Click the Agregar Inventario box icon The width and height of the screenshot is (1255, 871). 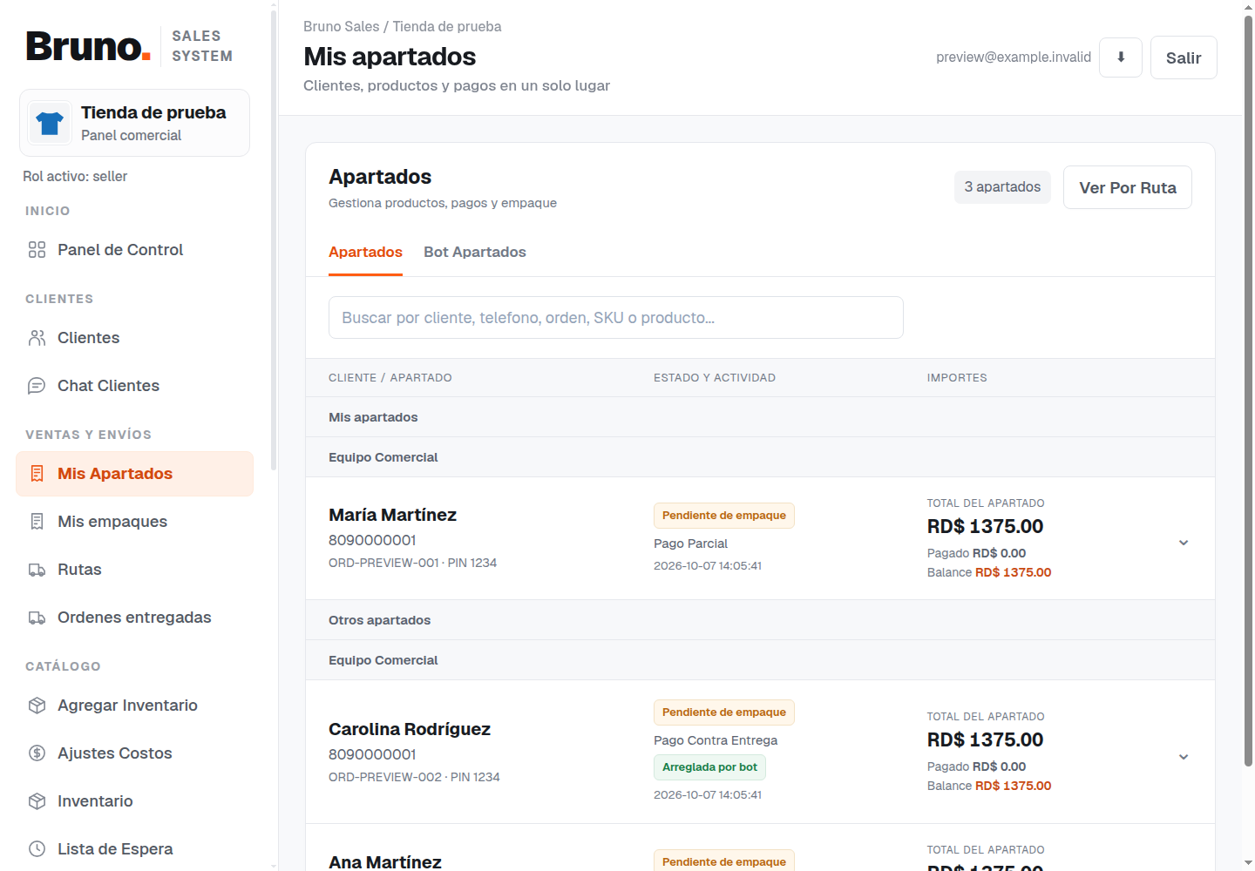37,706
